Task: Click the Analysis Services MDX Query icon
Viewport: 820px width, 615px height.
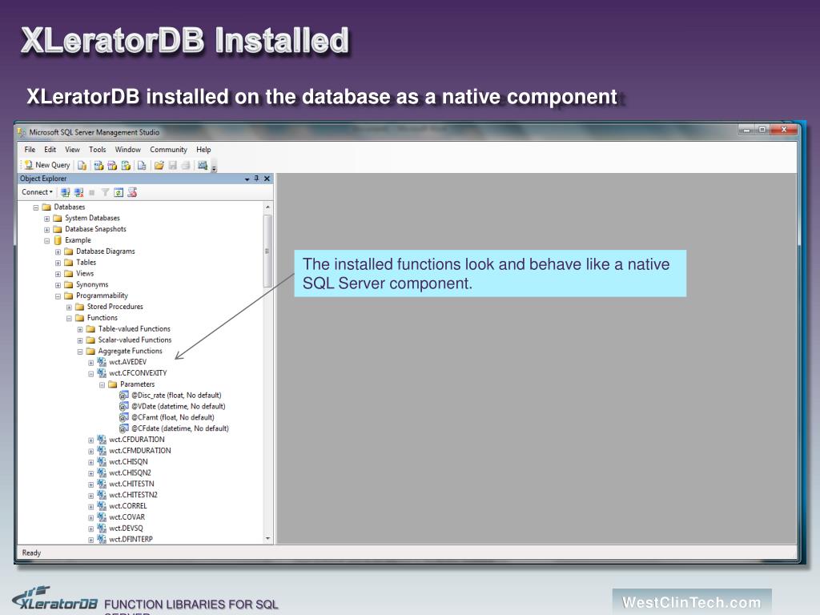Action: [98, 165]
